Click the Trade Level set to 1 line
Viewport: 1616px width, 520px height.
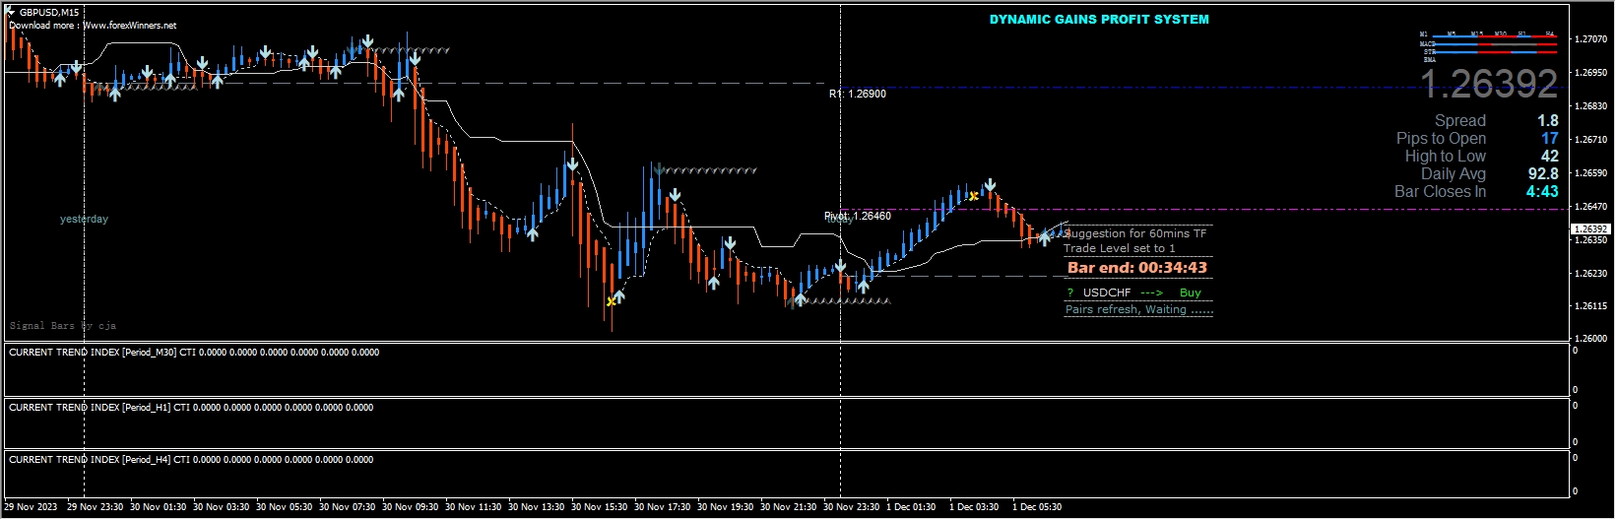coord(1120,248)
